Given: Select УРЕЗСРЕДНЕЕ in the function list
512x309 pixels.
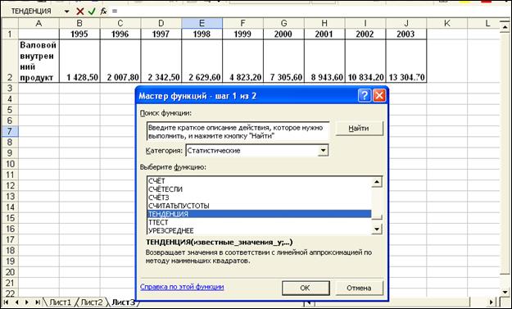Looking at the screenshot, I should [259, 230].
